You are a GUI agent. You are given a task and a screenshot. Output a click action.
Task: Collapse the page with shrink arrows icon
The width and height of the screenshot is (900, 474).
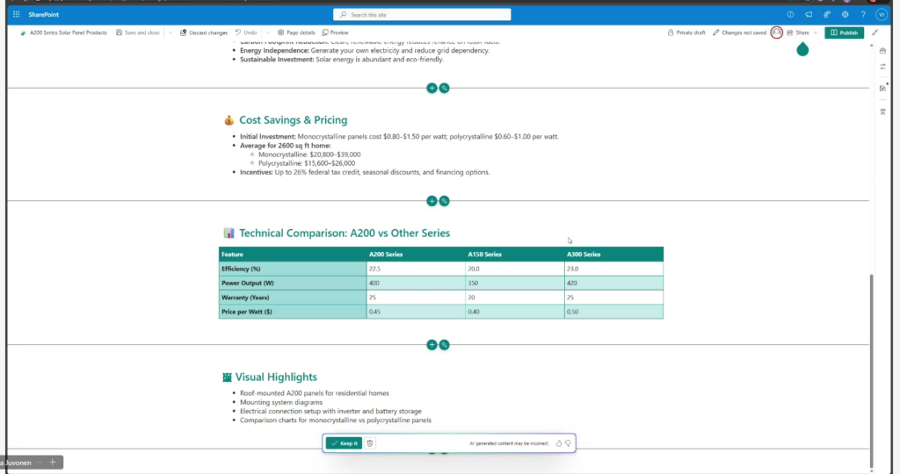click(875, 32)
